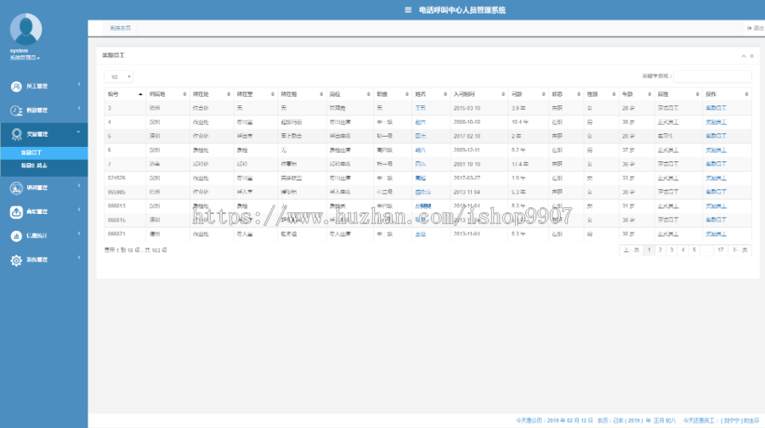
Task: Go to page 5 in pagination
Action: point(694,250)
